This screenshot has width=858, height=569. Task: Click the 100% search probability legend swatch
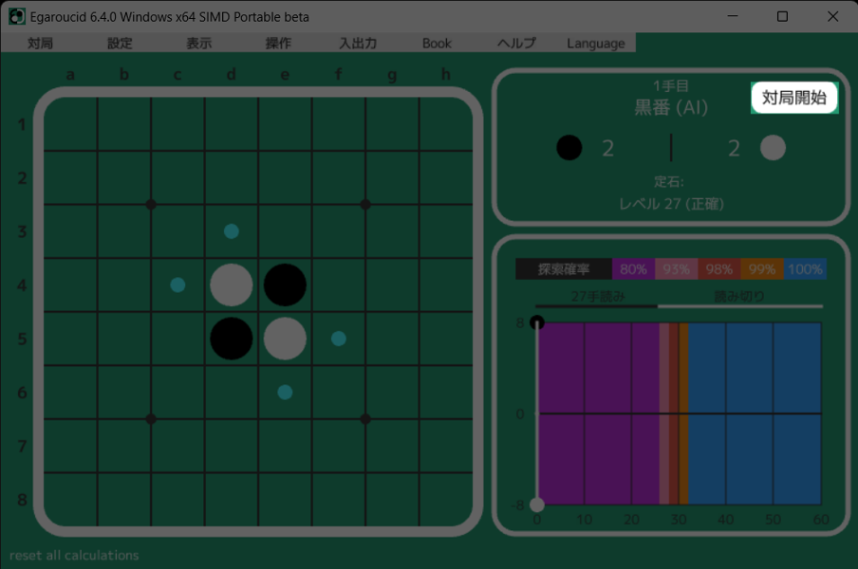pyautogui.click(x=805, y=269)
